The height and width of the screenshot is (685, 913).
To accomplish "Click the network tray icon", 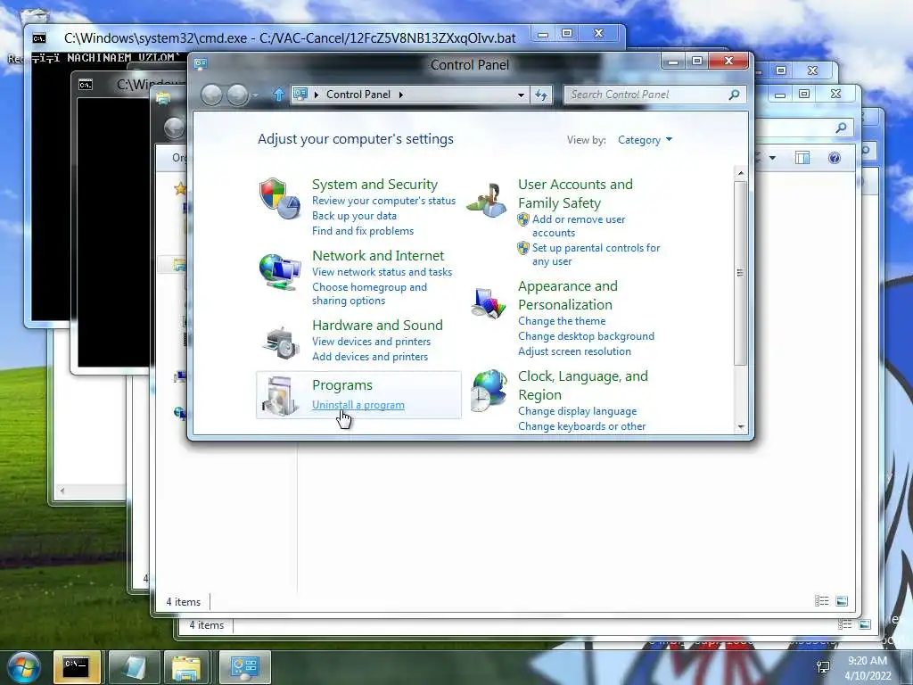I will coord(823,667).
